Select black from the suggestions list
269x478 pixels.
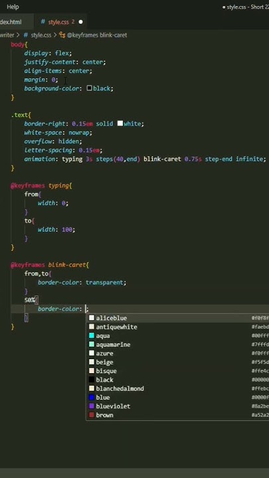(177, 380)
